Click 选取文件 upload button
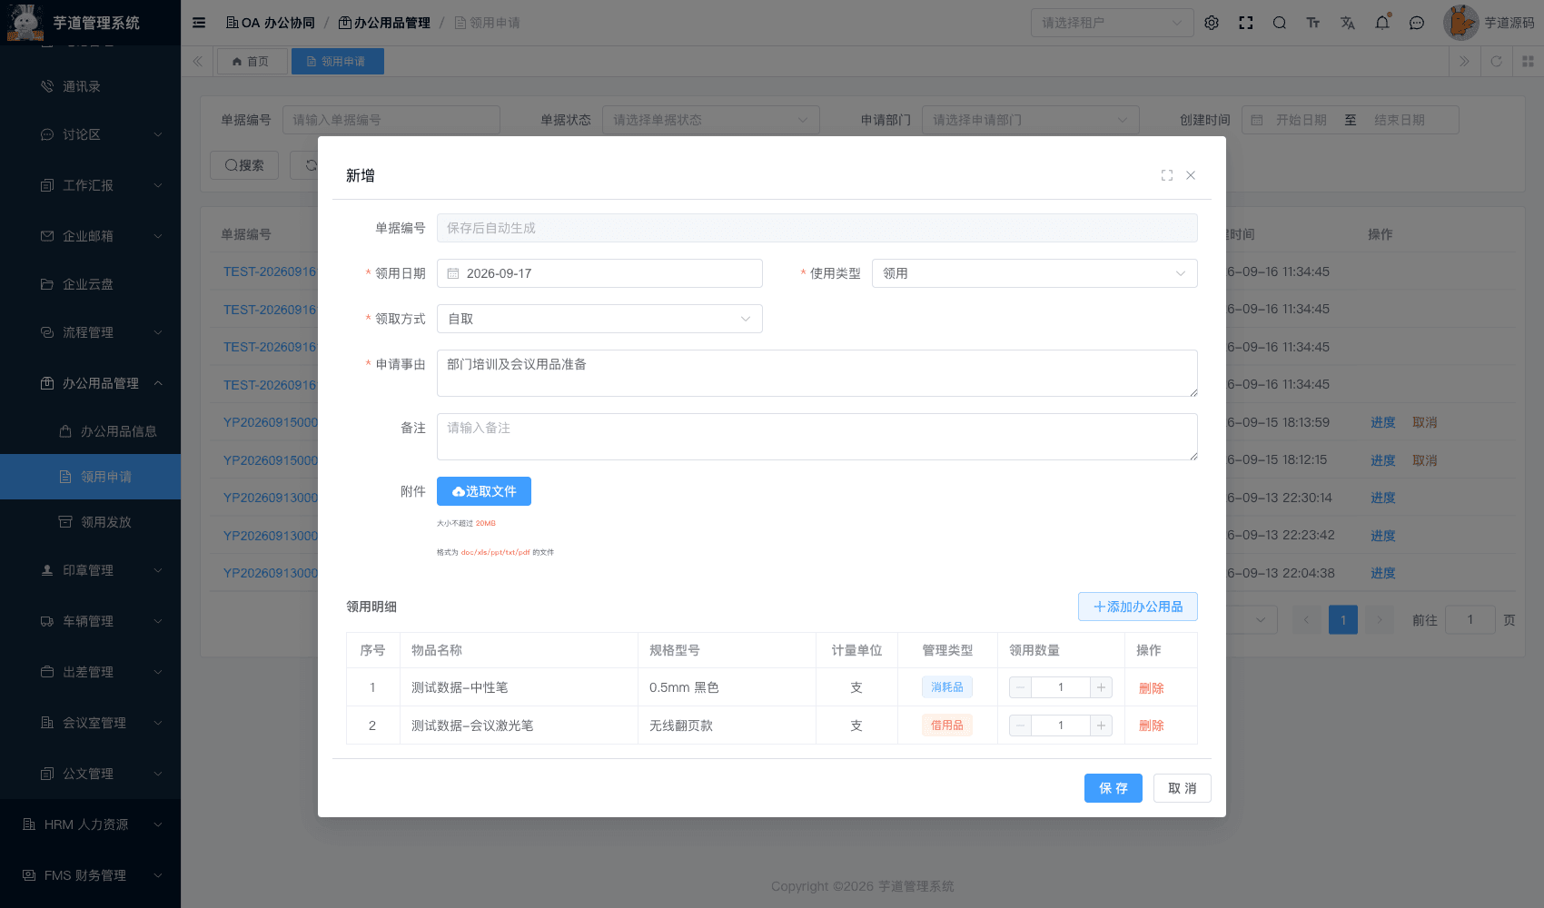The height and width of the screenshot is (908, 1544). point(484,491)
